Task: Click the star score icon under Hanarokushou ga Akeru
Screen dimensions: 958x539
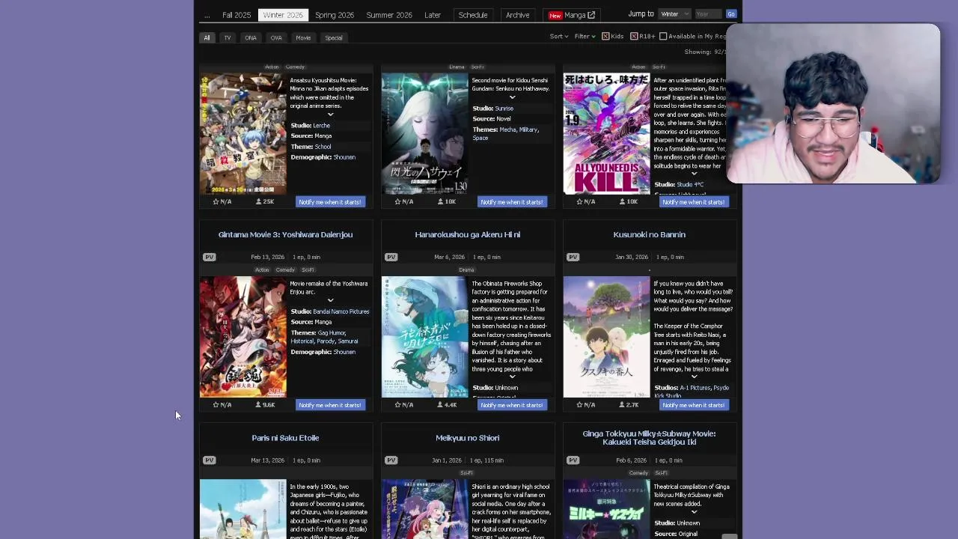Action: [397, 405]
